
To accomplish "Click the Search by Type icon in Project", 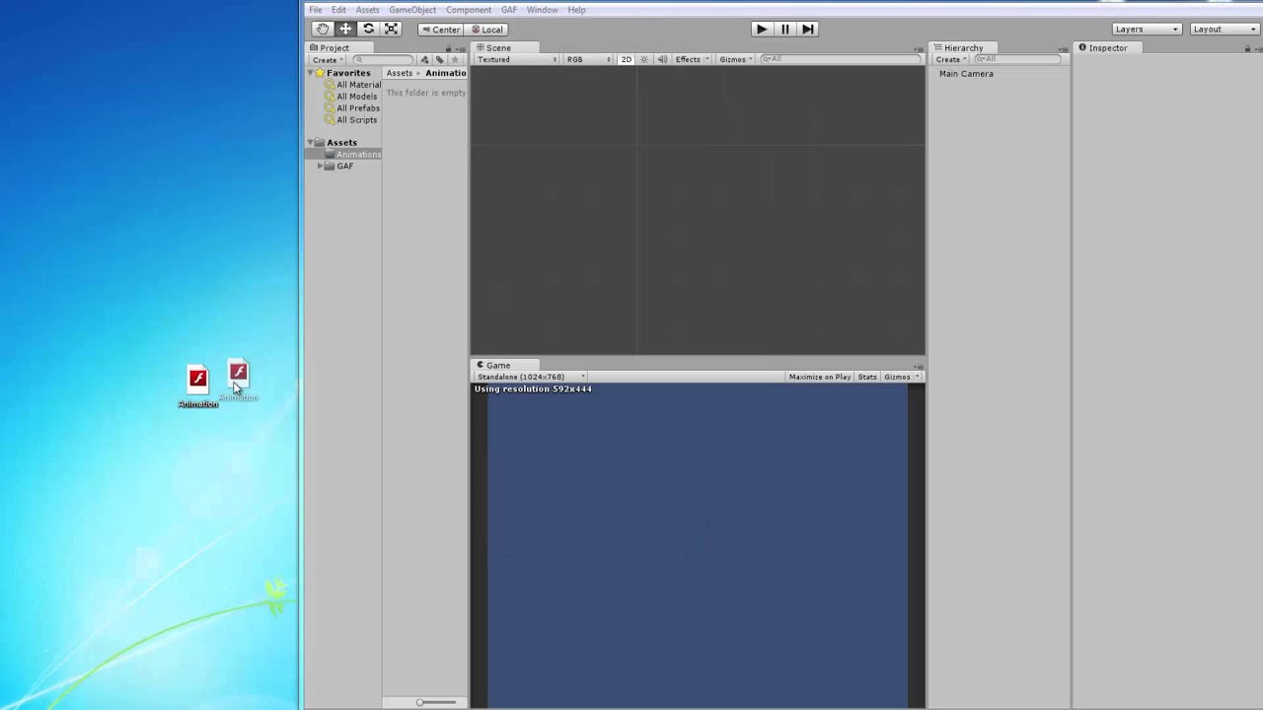I will (x=425, y=60).
